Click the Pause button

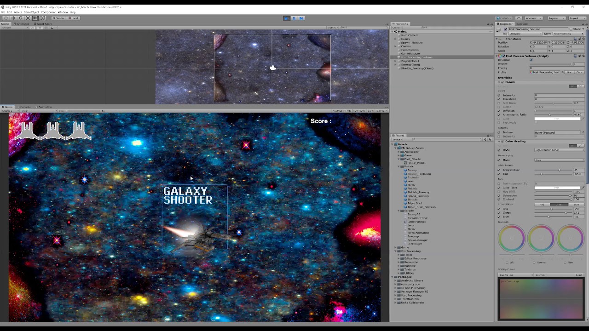[x=294, y=18]
